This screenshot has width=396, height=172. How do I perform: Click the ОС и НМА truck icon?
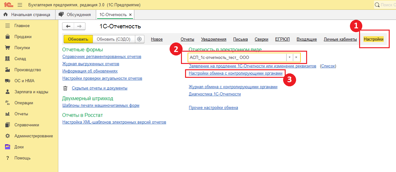click(x=8, y=81)
